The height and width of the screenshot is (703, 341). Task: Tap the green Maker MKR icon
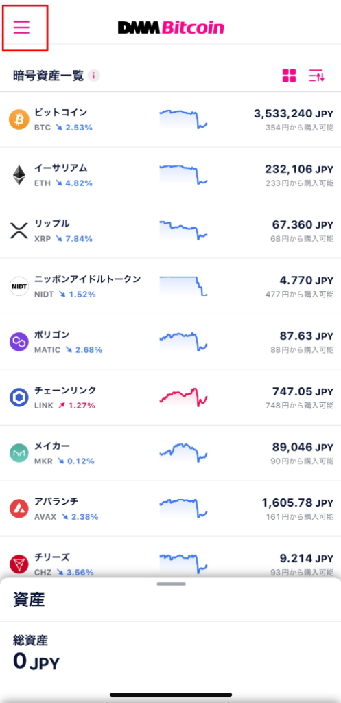19,453
